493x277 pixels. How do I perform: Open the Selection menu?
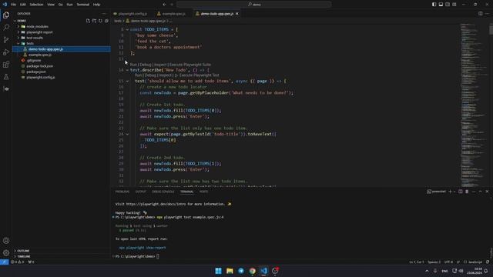pos(36,5)
